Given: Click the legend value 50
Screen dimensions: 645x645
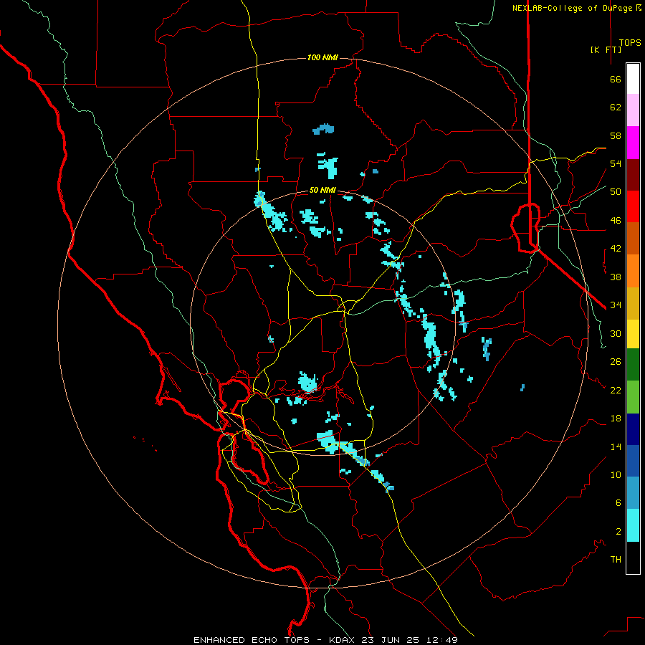Looking at the screenshot, I should (616, 191).
